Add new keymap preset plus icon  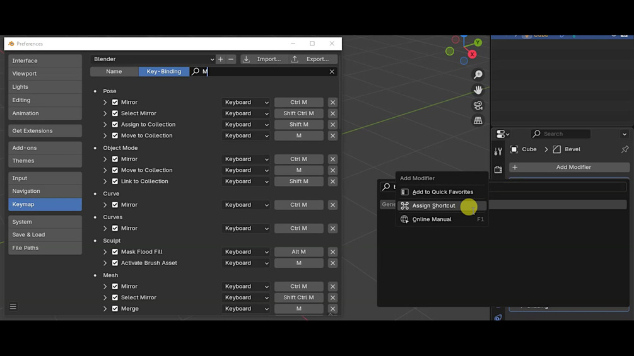coord(220,59)
